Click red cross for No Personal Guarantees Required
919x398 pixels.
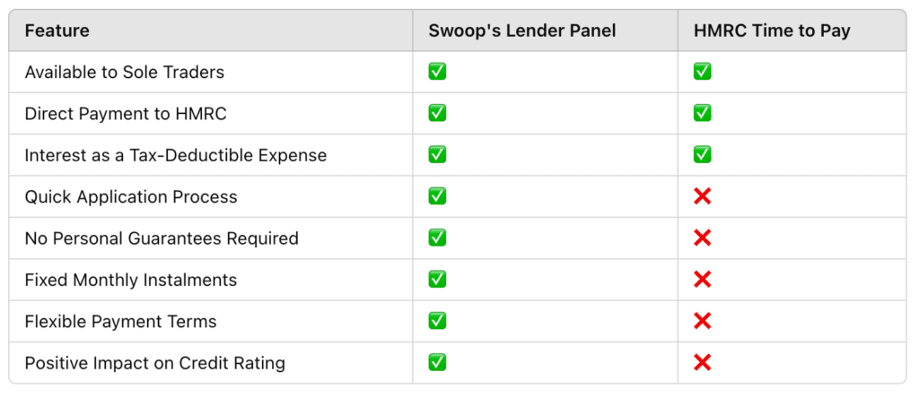(x=702, y=238)
